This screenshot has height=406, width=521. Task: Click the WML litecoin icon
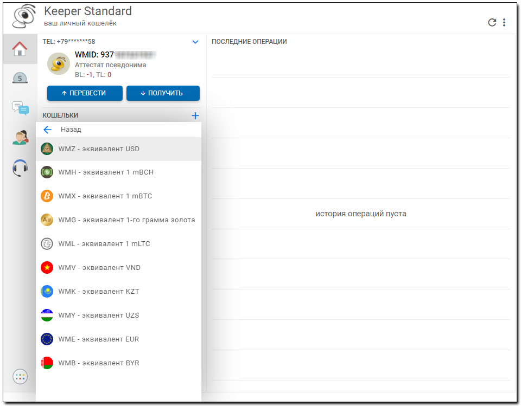tap(47, 244)
